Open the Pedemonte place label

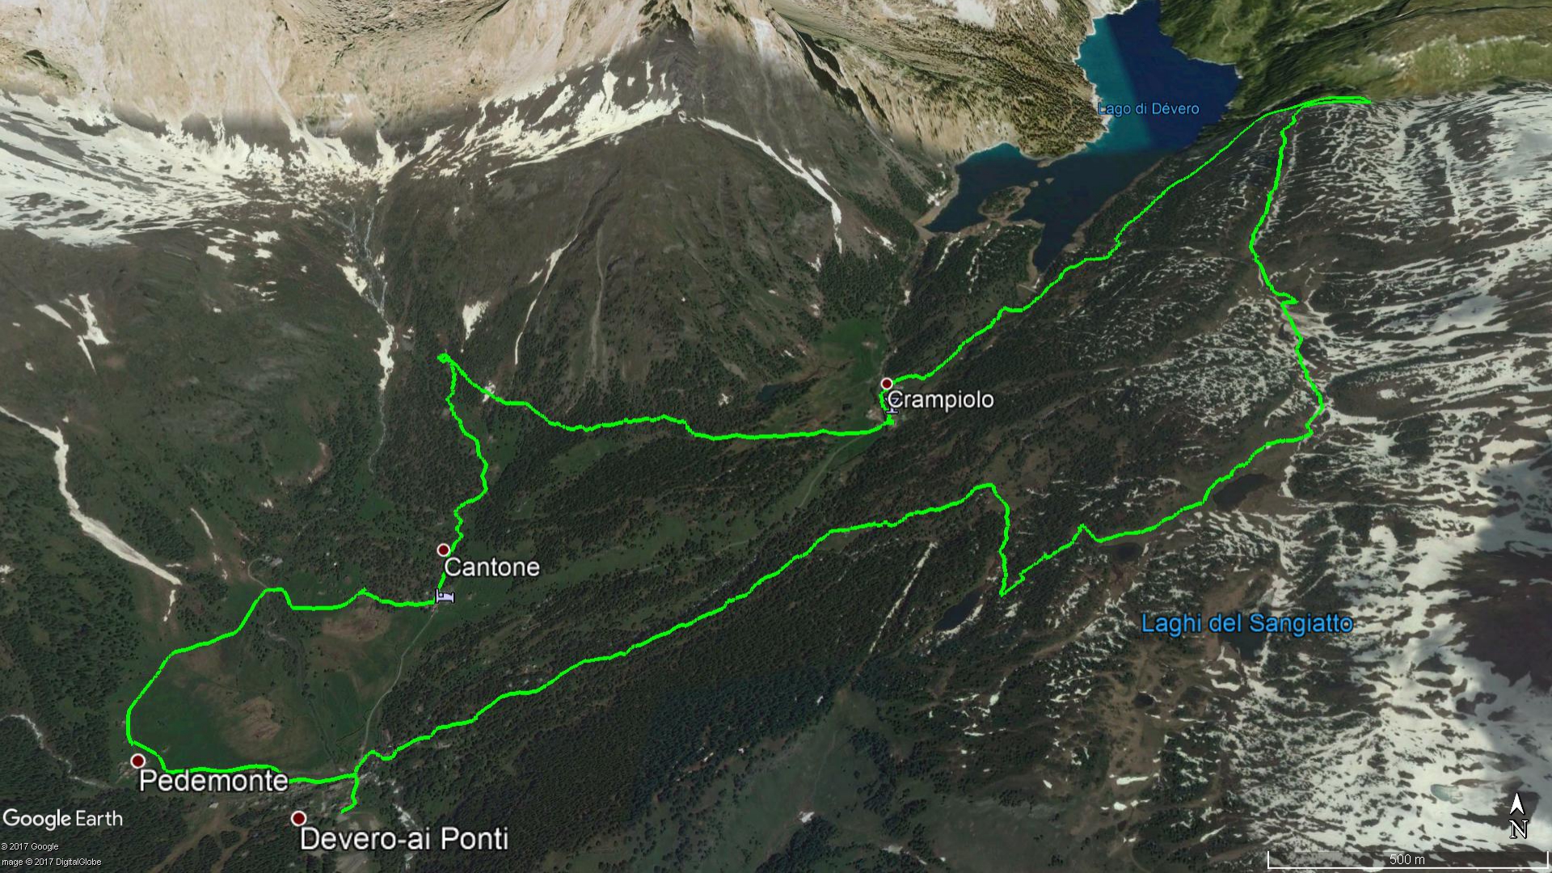[213, 781]
